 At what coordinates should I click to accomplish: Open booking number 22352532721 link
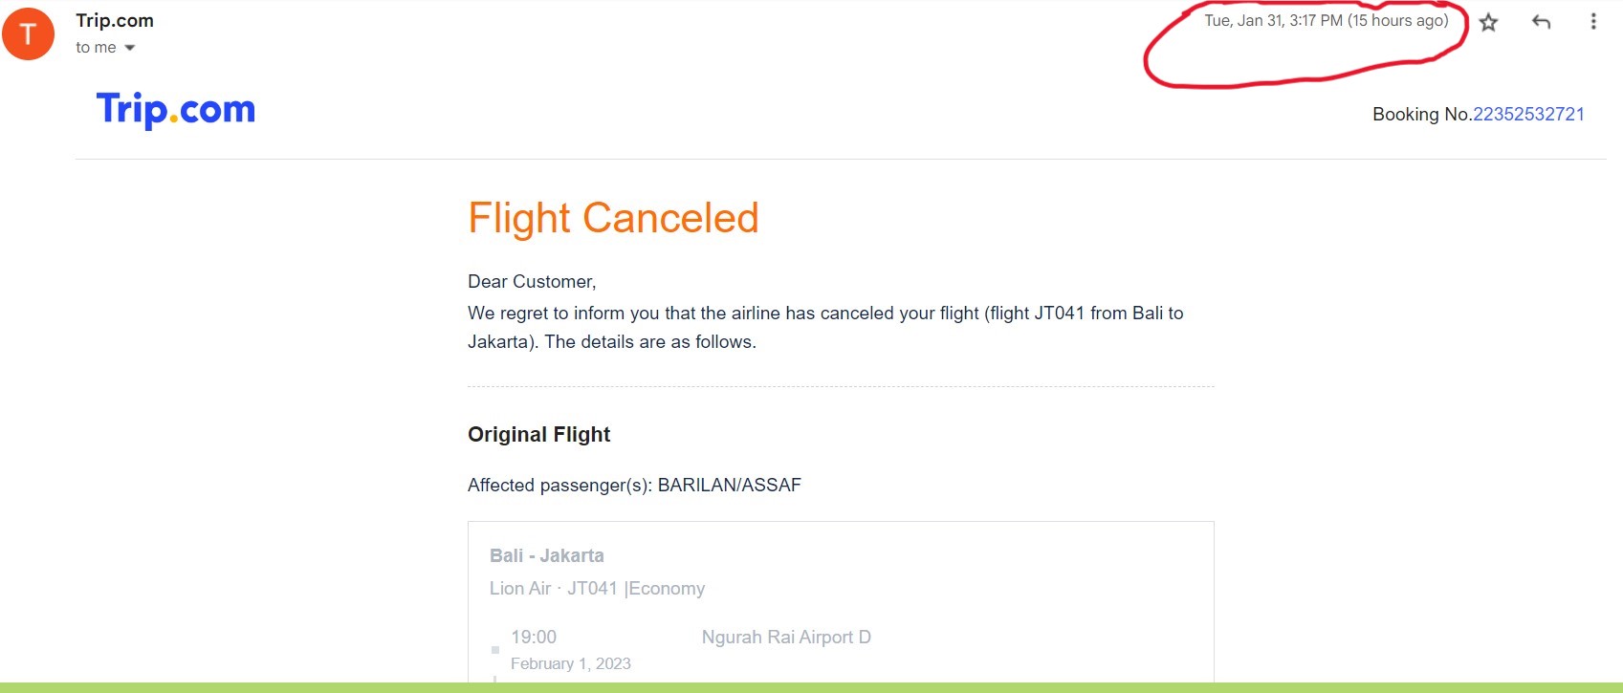pyautogui.click(x=1528, y=115)
